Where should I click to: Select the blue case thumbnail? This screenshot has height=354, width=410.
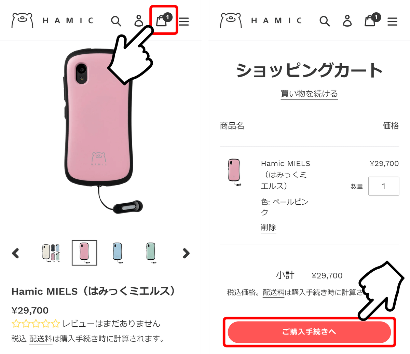[118, 253]
